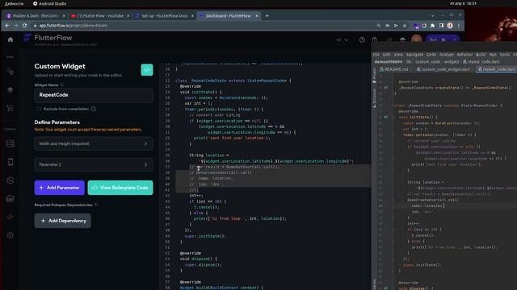Open the widget palette sidebar icon
This screenshot has width=517, height=290.
pos(11,72)
